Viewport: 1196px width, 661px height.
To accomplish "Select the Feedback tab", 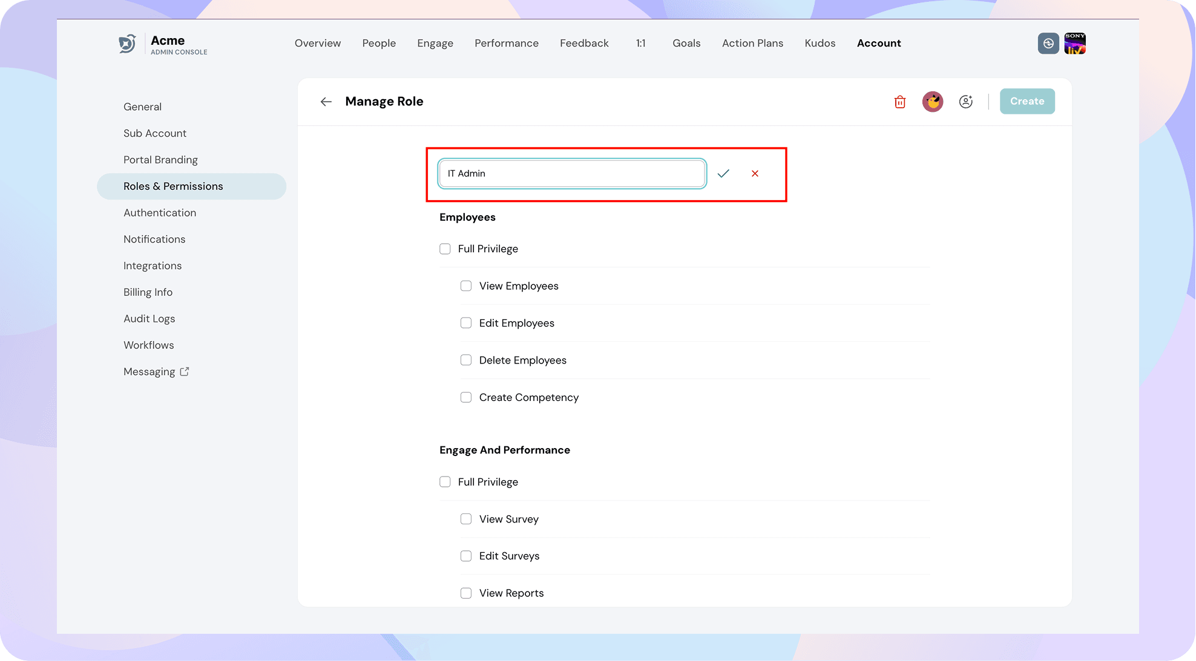I will 584,44.
